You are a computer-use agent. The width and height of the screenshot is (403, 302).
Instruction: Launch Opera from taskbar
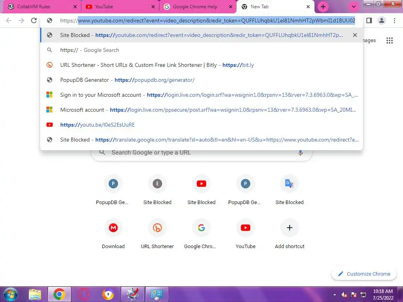[84, 294]
